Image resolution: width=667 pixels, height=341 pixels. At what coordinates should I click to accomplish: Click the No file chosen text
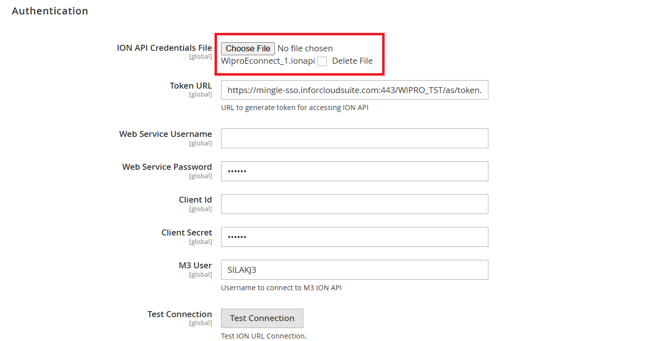point(305,48)
